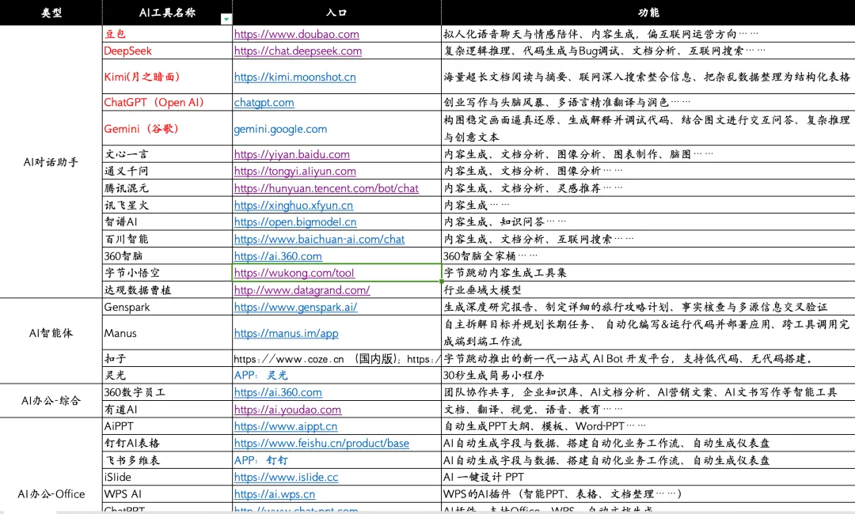The height and width of the screenshot is (514, 855).
Task: Select the 类型 header cell
Action: 51,13
